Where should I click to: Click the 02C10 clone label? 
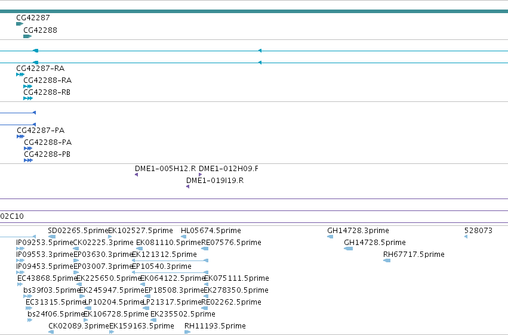point(12,216)
